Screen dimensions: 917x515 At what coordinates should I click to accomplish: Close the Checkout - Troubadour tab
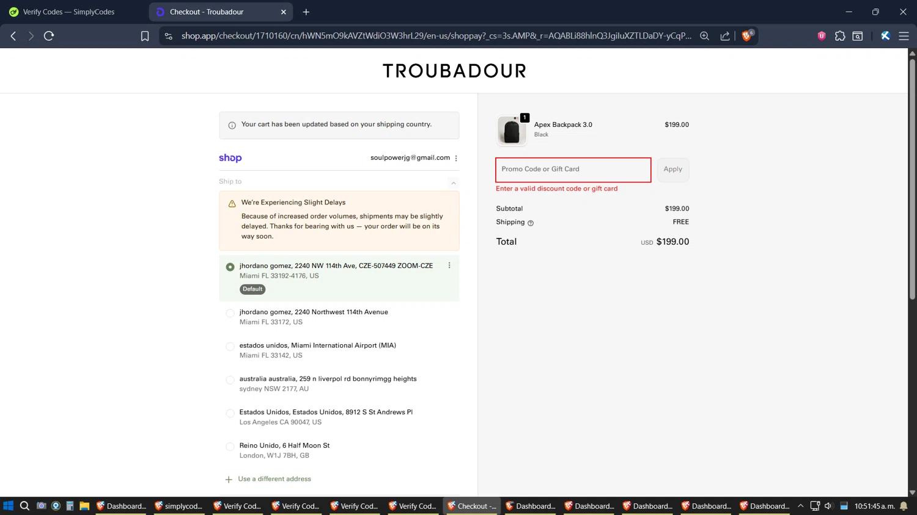pos(284,12)
